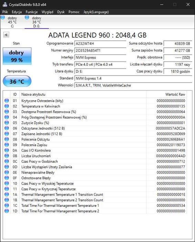This screenshot has width=195, height=242.
Task: Click the status orb for Zapisane Jednostki row
Action: pyautogui.click(x=7, y=134)
